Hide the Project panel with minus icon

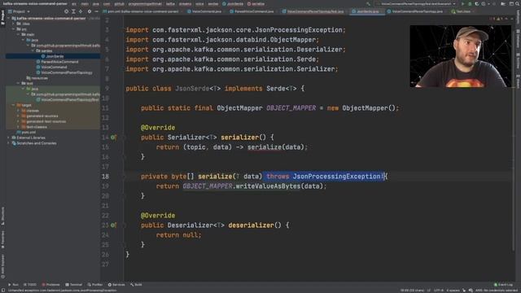[96, 11]
